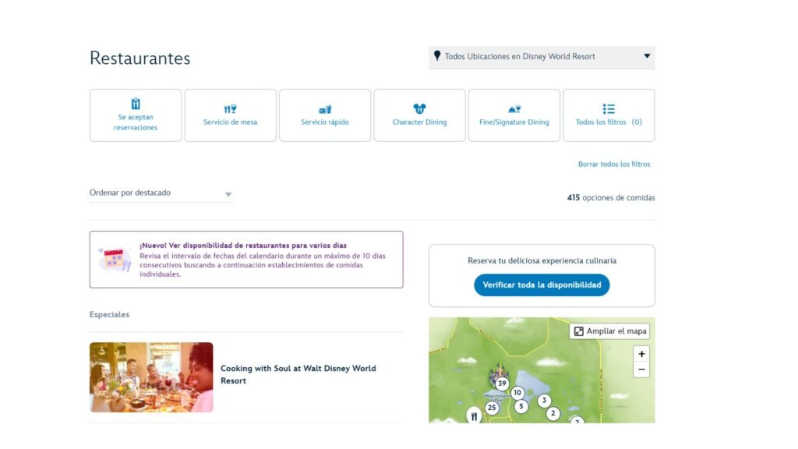Click 'Borrar todos los filtros' link
The image size is (798, 449).
613,164
